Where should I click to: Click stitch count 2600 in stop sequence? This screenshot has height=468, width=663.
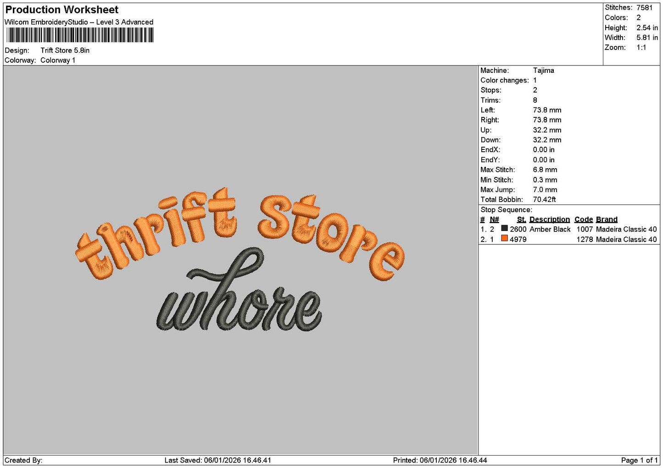518,229
